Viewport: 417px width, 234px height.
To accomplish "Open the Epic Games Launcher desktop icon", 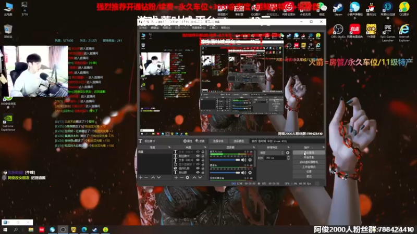I will click(x=388, y=33).
